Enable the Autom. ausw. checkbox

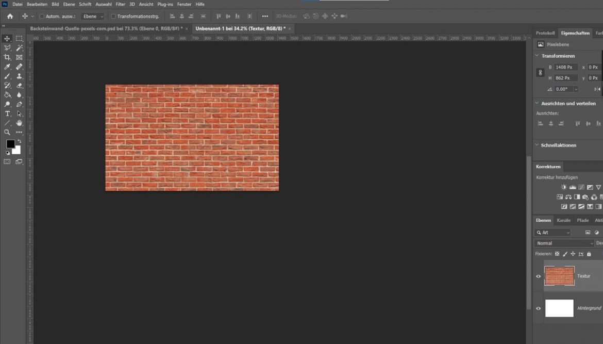(42, 16)
